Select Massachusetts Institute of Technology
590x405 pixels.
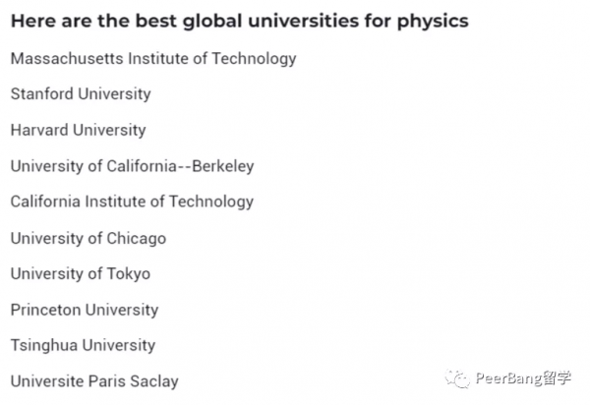pos(153,58)
